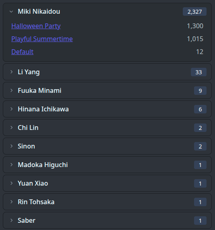215x230 pixels.
Task: Click the 2,327 count badge
Action: pyautogui.click(x=194, y=12)
